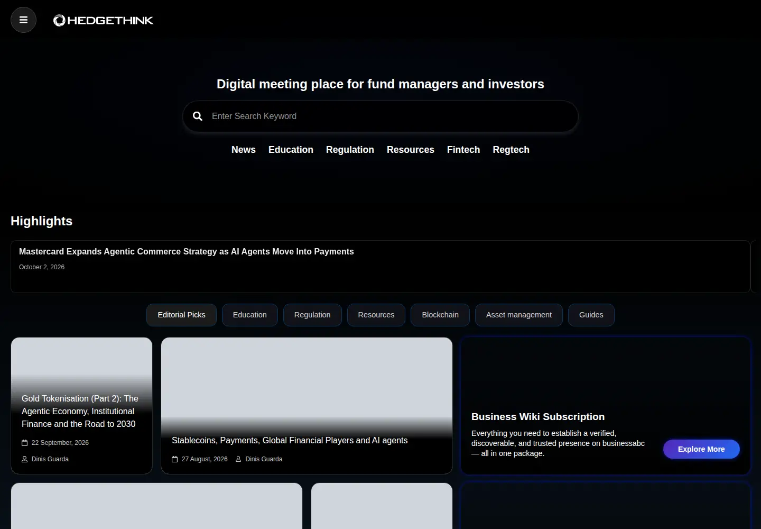
Task: Click the Explore More button
Action: point(701,449)
